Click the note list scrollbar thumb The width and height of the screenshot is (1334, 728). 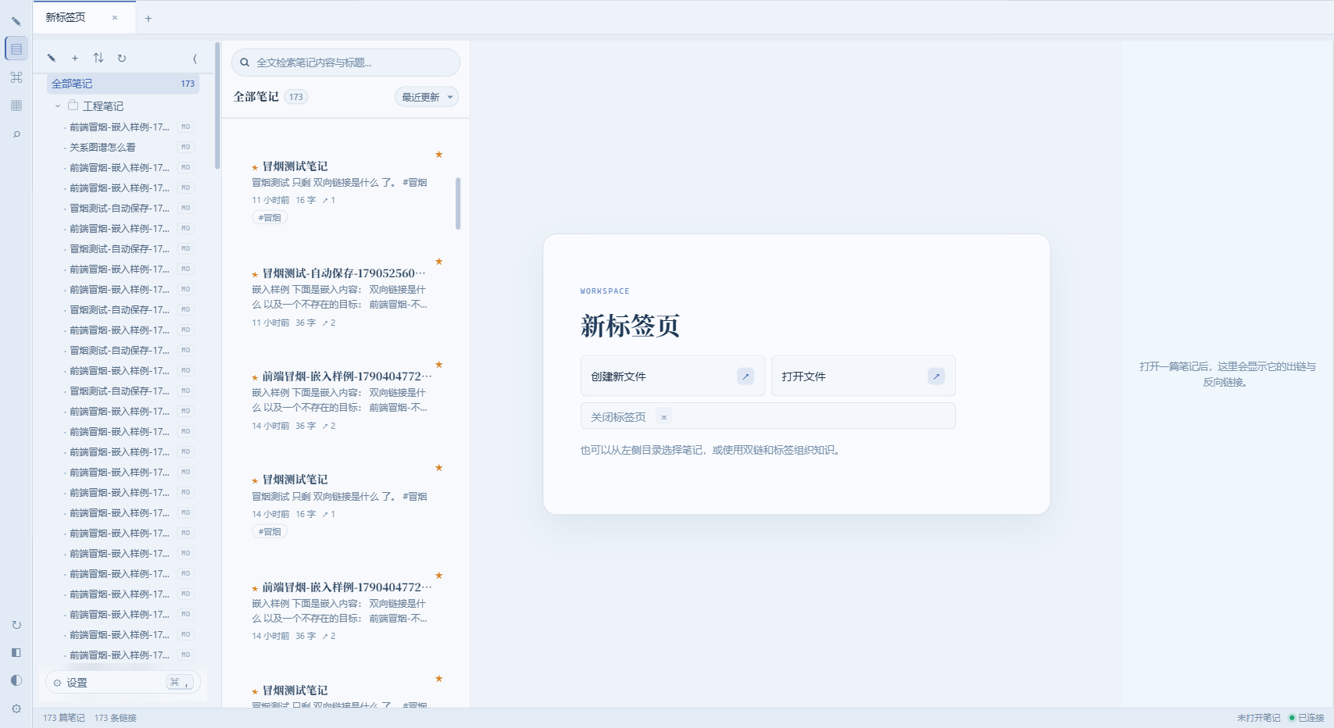coord(458,203)
